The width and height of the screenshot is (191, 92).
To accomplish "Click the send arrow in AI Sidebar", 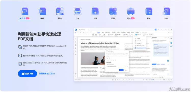I will [168, 74].
